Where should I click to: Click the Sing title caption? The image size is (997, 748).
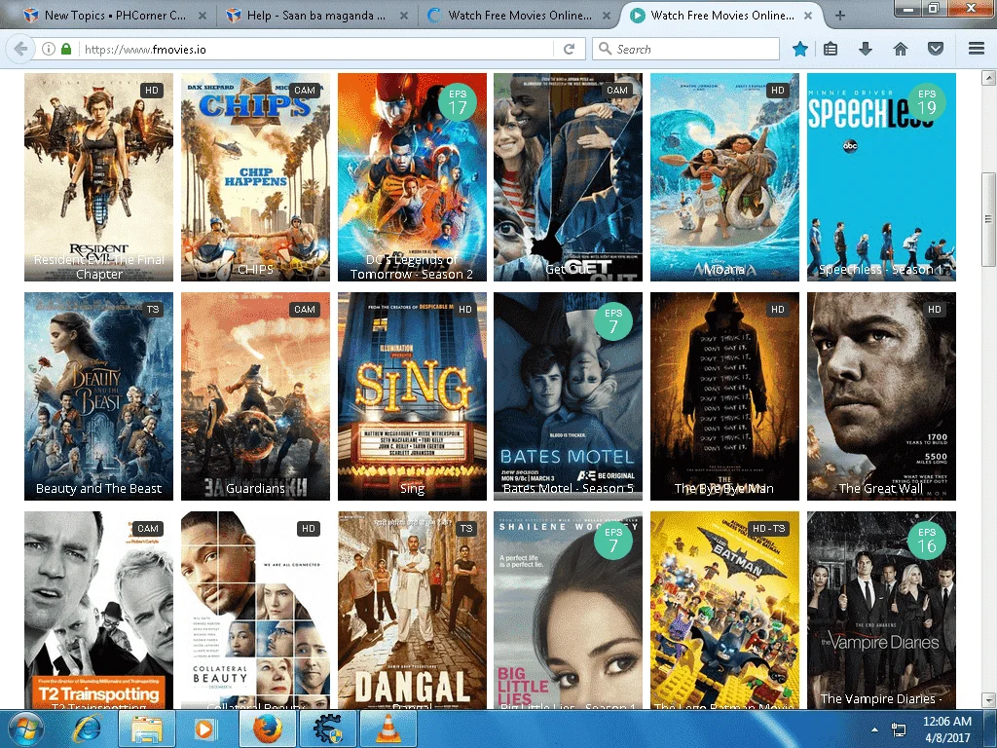click(x=412, y=489)
